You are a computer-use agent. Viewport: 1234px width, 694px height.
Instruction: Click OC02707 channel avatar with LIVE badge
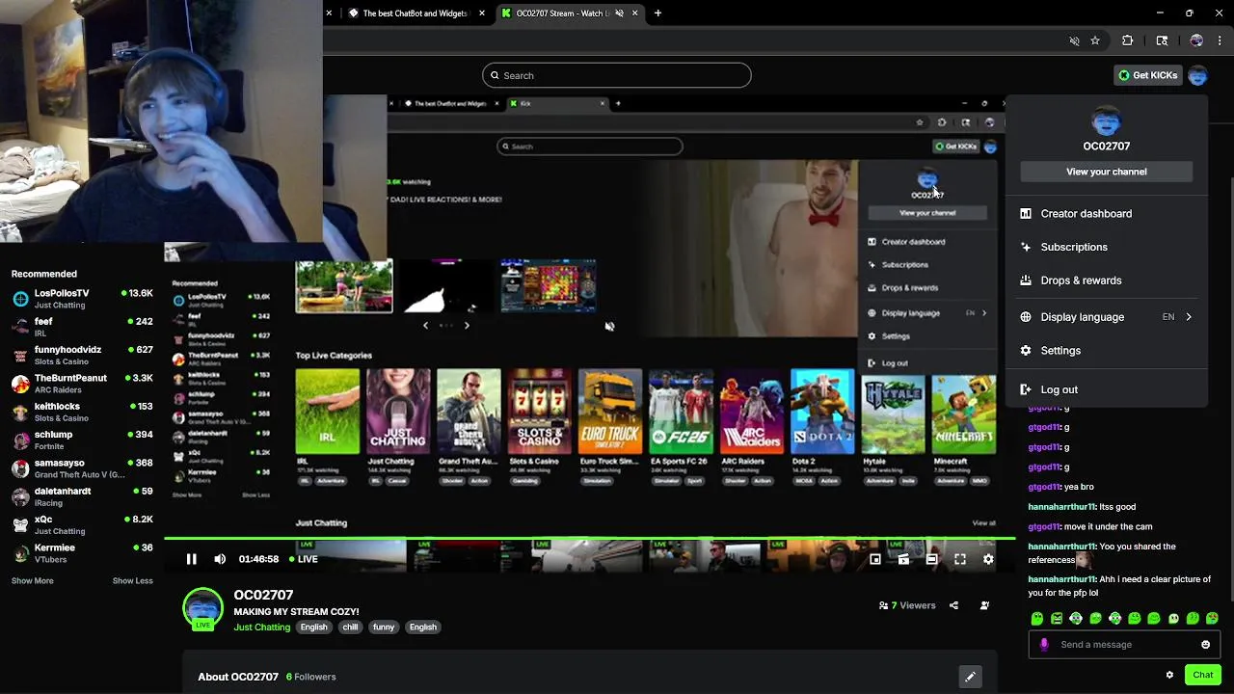click(x=202, y=609)
